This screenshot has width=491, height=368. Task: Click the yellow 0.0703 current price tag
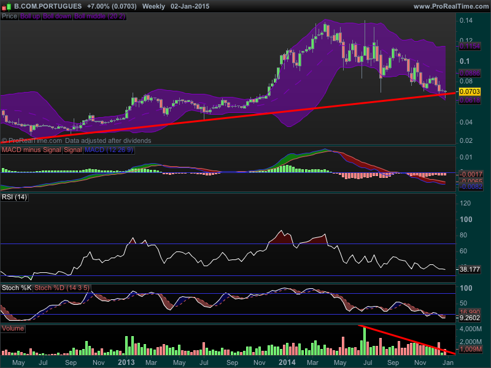pos(470,91)
